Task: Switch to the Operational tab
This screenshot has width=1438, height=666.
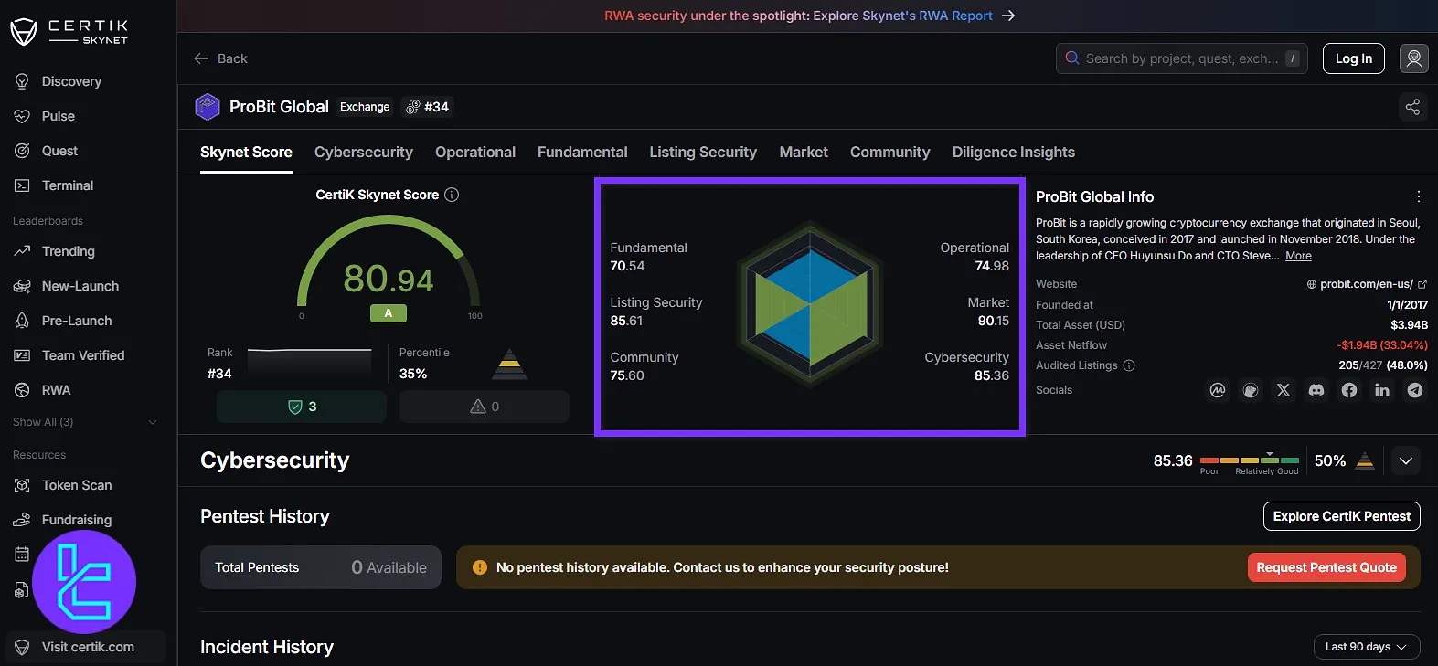Action: (475, 153)
